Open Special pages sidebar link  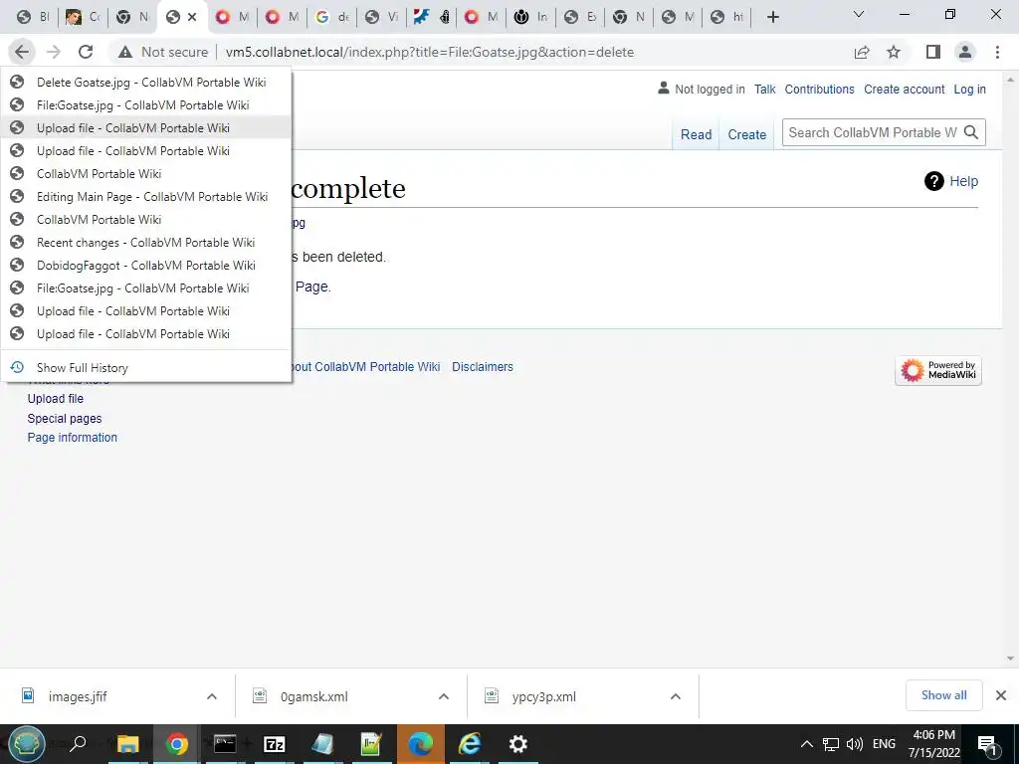(65, 419)
